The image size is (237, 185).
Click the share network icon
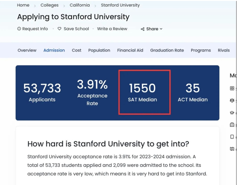(143, 29)
